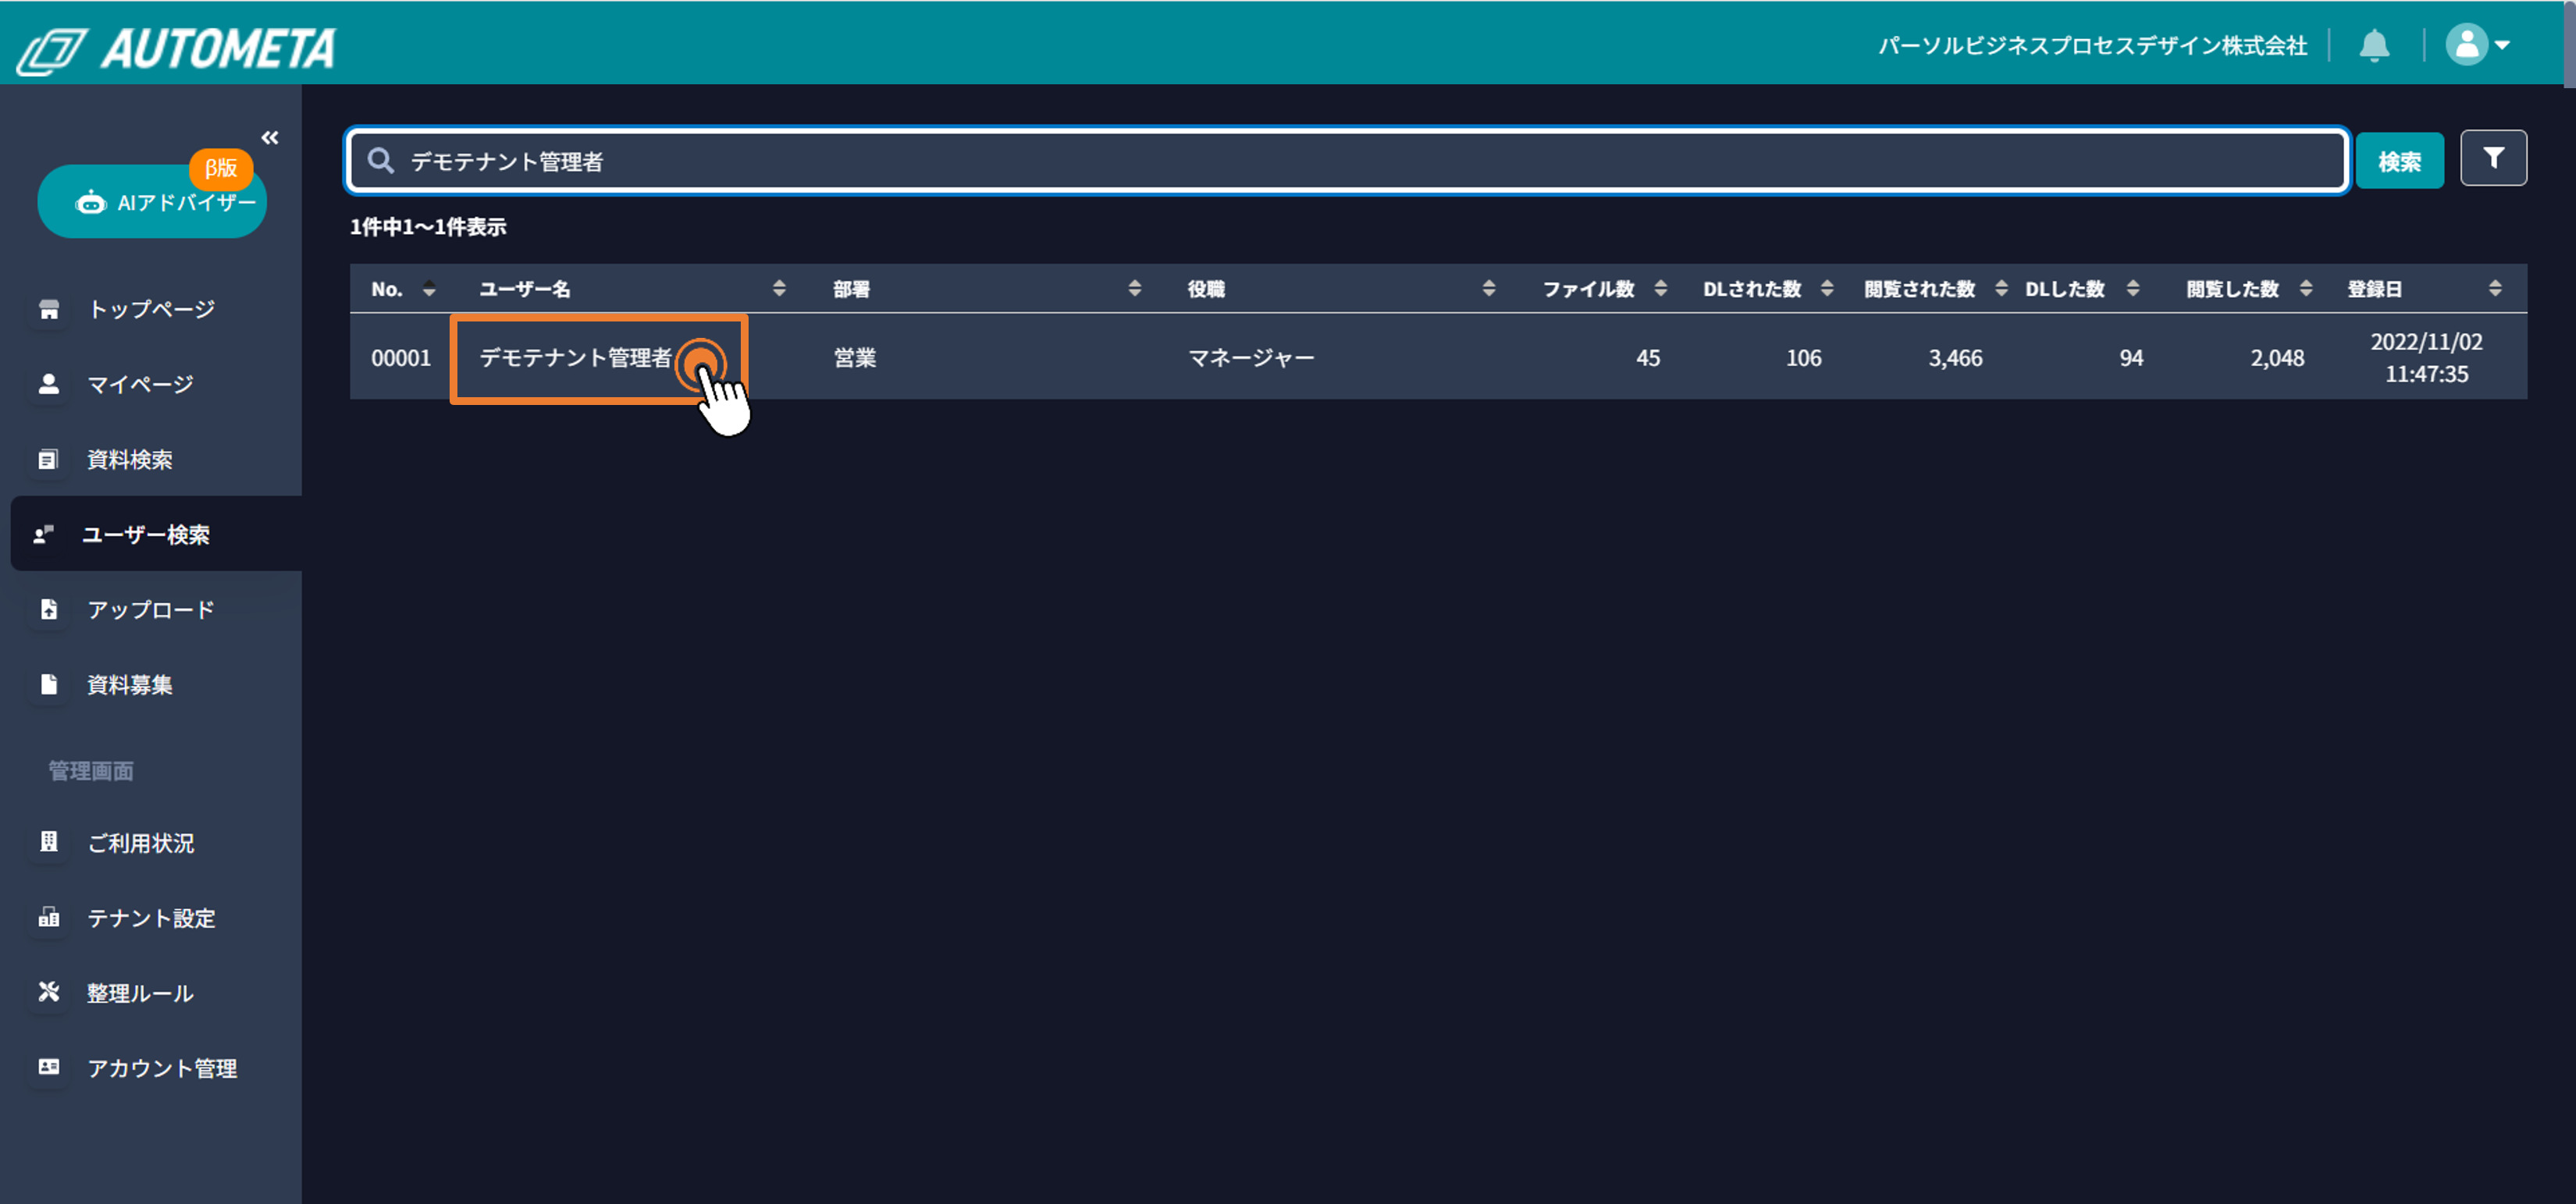Viewport: 2576px width, 1204px height.
Task: Open the notification bell
Action: [x=2374, y=45]
